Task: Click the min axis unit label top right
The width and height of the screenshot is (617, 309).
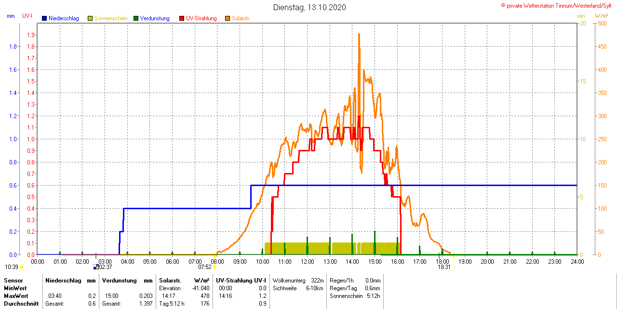Action: tap(581, 16)
